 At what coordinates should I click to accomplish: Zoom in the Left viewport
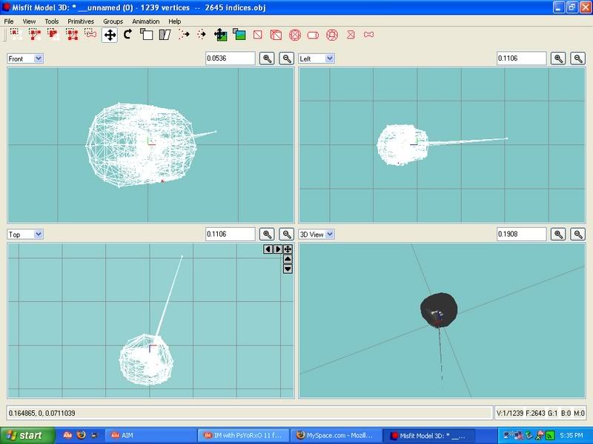point(558,58)
